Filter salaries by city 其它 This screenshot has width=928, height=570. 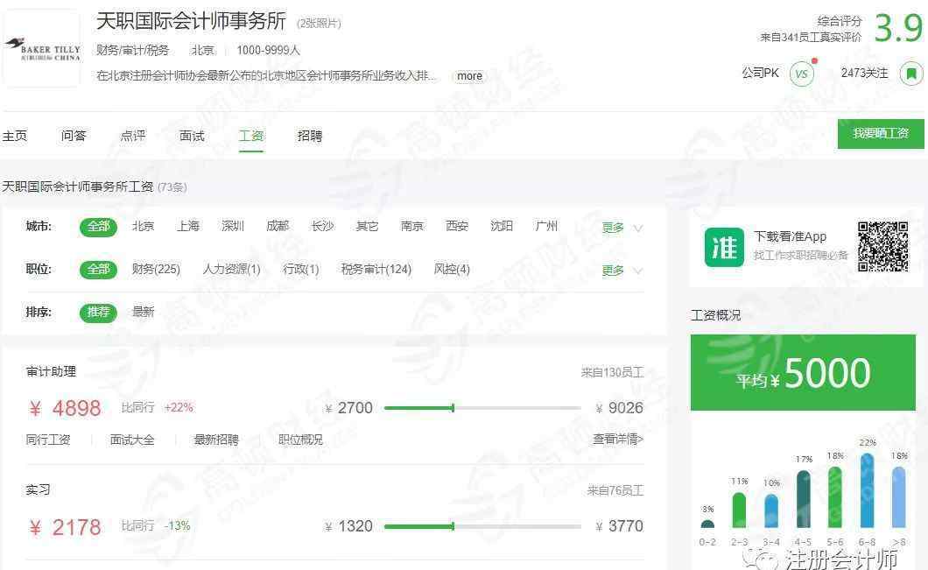pos(367,226)
